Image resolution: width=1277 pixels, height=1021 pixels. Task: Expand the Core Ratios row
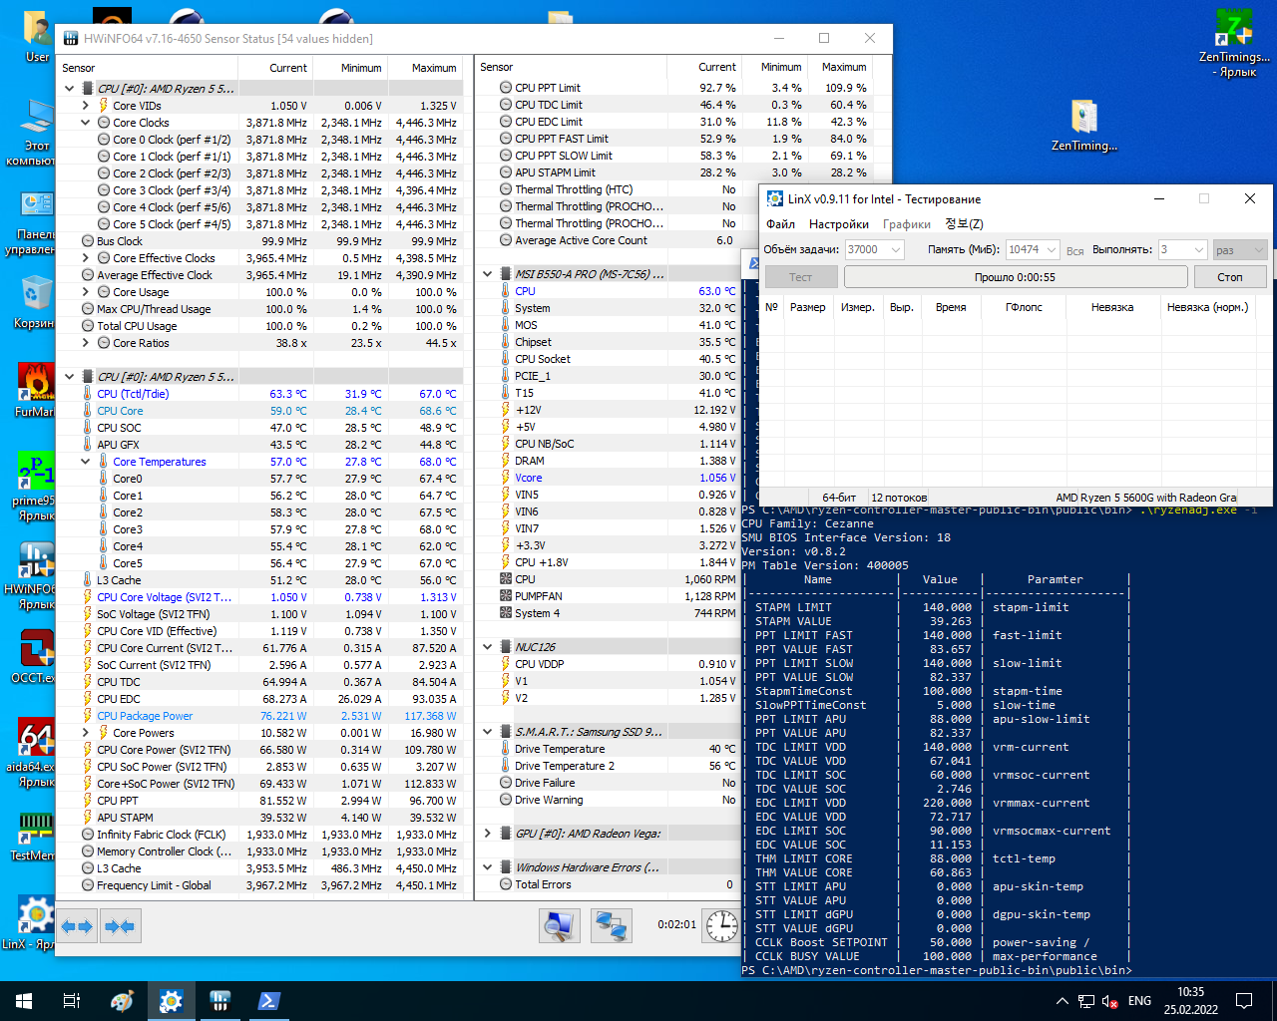(86, 343)
